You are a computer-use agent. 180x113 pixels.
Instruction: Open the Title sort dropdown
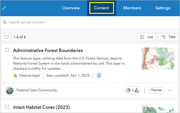[168, 37]
